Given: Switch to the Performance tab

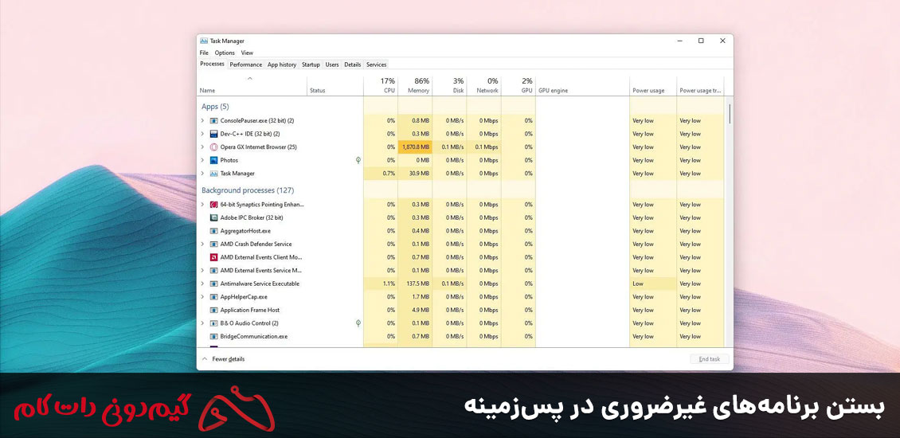Looking at the screenshot, I should tap(245, 65).
